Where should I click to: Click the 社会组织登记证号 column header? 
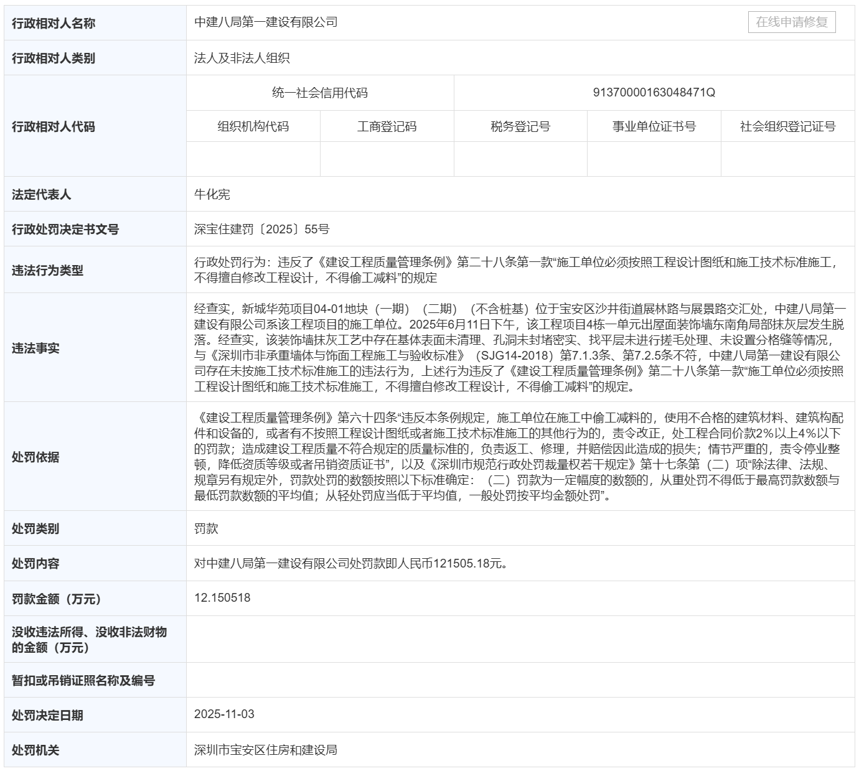coord(787,127)
